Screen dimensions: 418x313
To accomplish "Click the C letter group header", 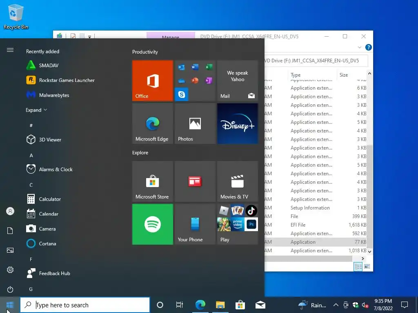I will (31, 185).
